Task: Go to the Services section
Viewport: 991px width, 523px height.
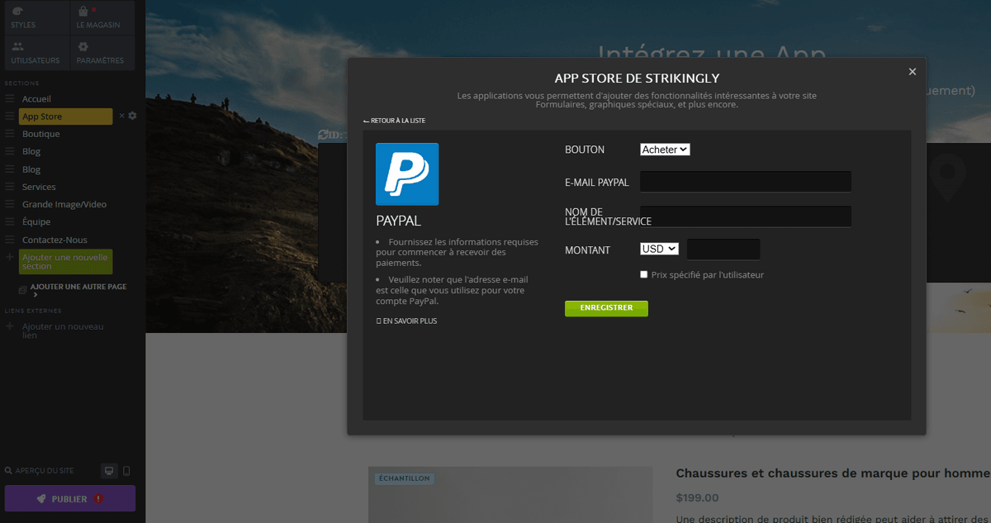Action: pyautogui.click(x=39, y=187)
